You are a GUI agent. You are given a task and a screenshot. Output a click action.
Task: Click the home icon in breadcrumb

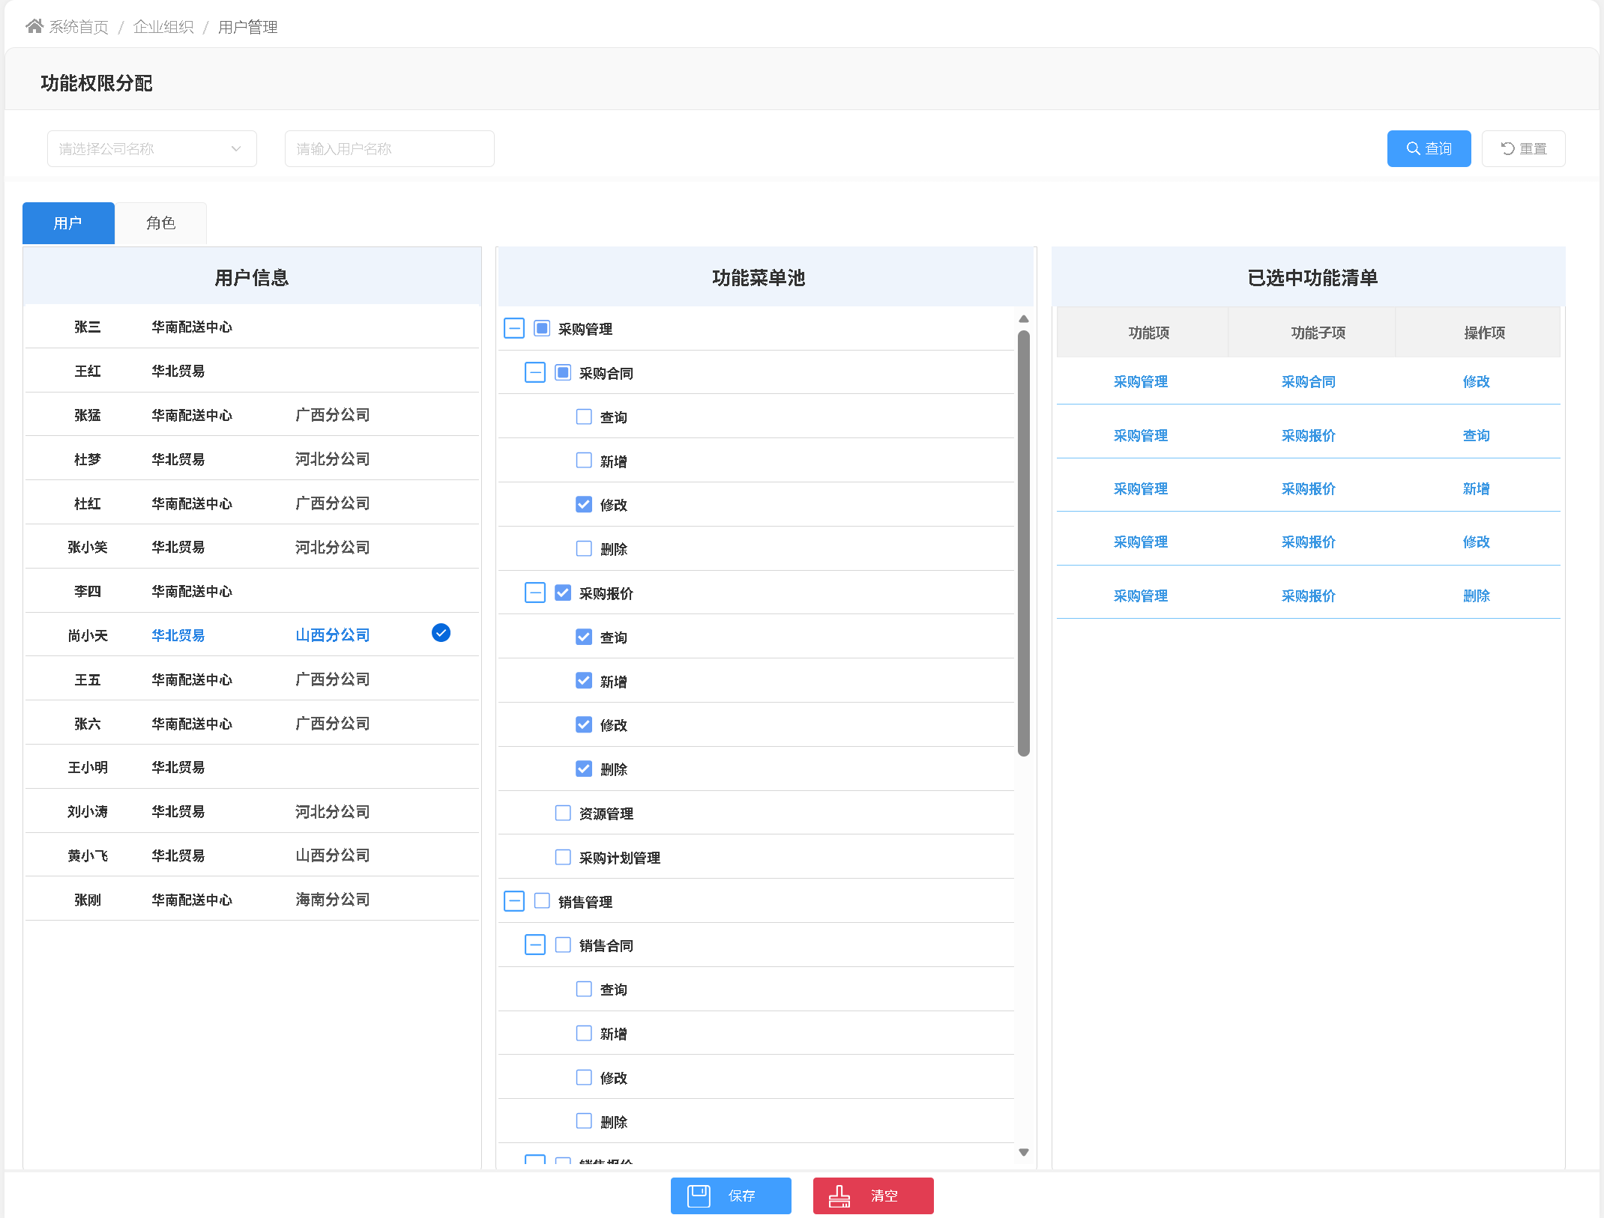click(34, 27)
